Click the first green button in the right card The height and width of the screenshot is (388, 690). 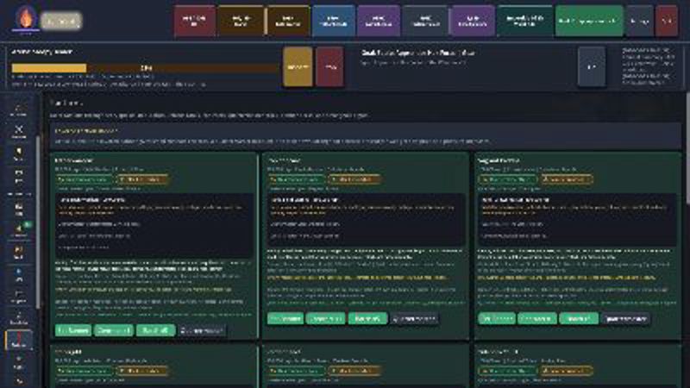pos(497,318)
